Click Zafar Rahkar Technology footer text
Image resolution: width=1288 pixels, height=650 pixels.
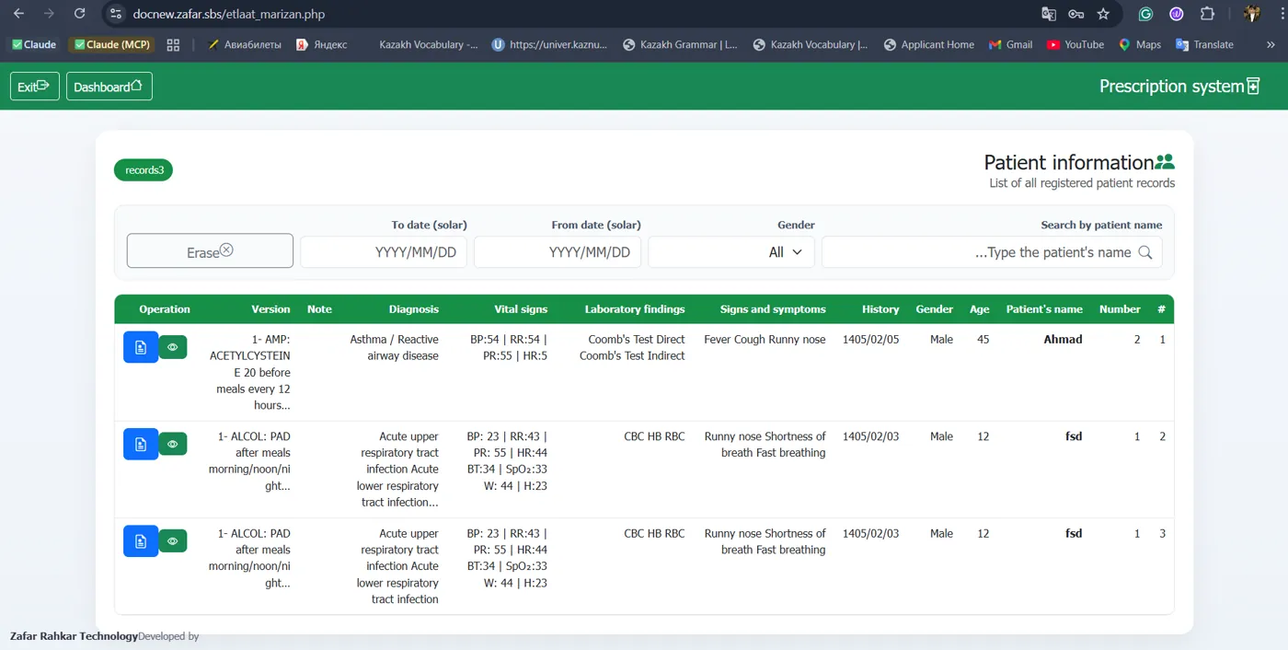click(74, 636)
